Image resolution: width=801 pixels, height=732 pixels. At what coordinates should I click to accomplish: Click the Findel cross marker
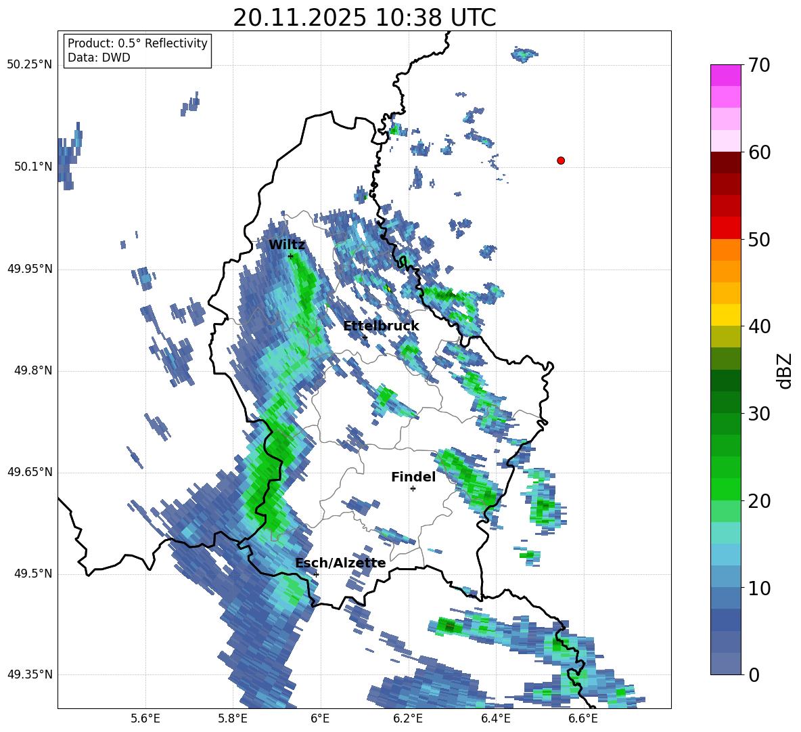(413, 489)
